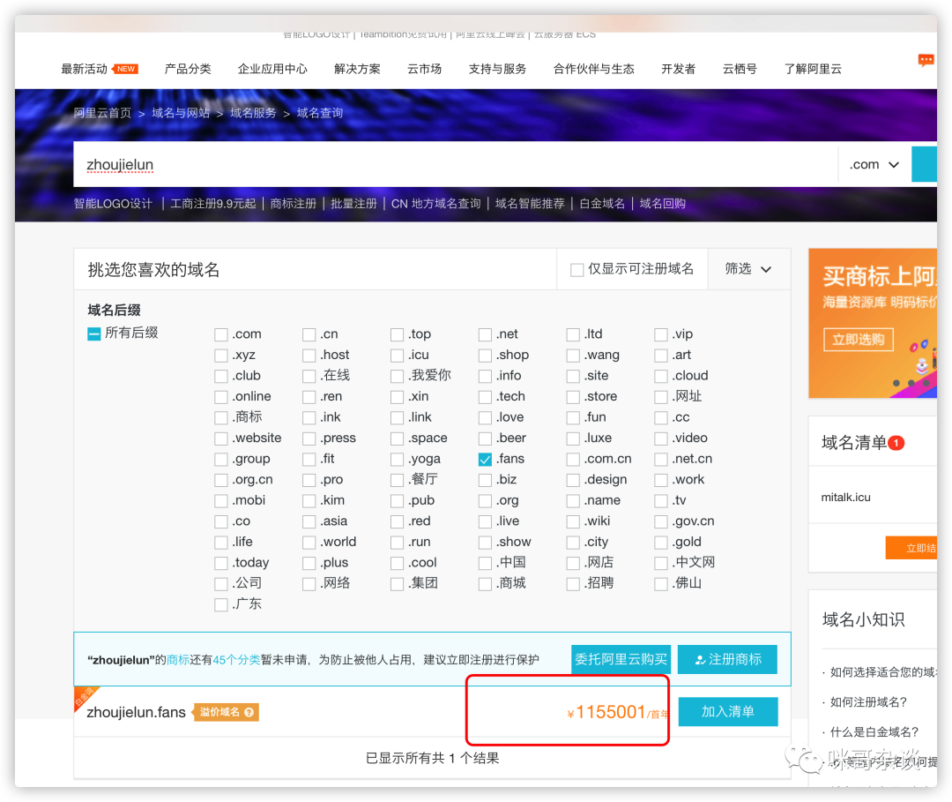952x802 pixels.
Task: Uncheck the selected .fans suffix checkbox
Action: [485, 458]
